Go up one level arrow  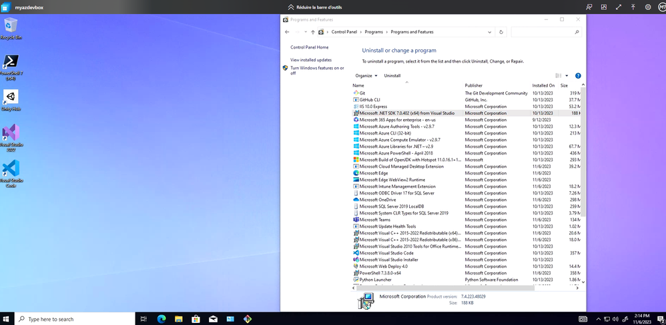coord(313,32)
